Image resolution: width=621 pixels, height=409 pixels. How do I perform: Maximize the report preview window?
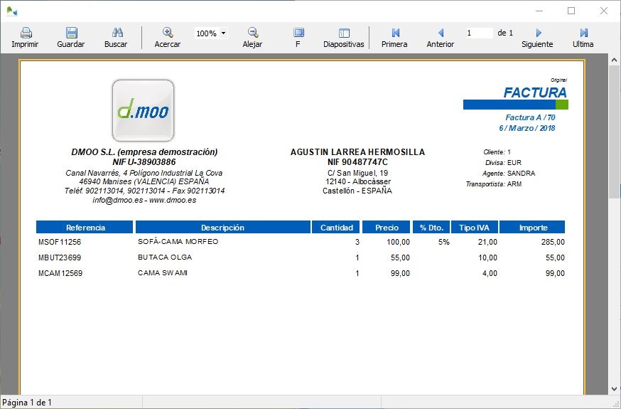[571, 11]
